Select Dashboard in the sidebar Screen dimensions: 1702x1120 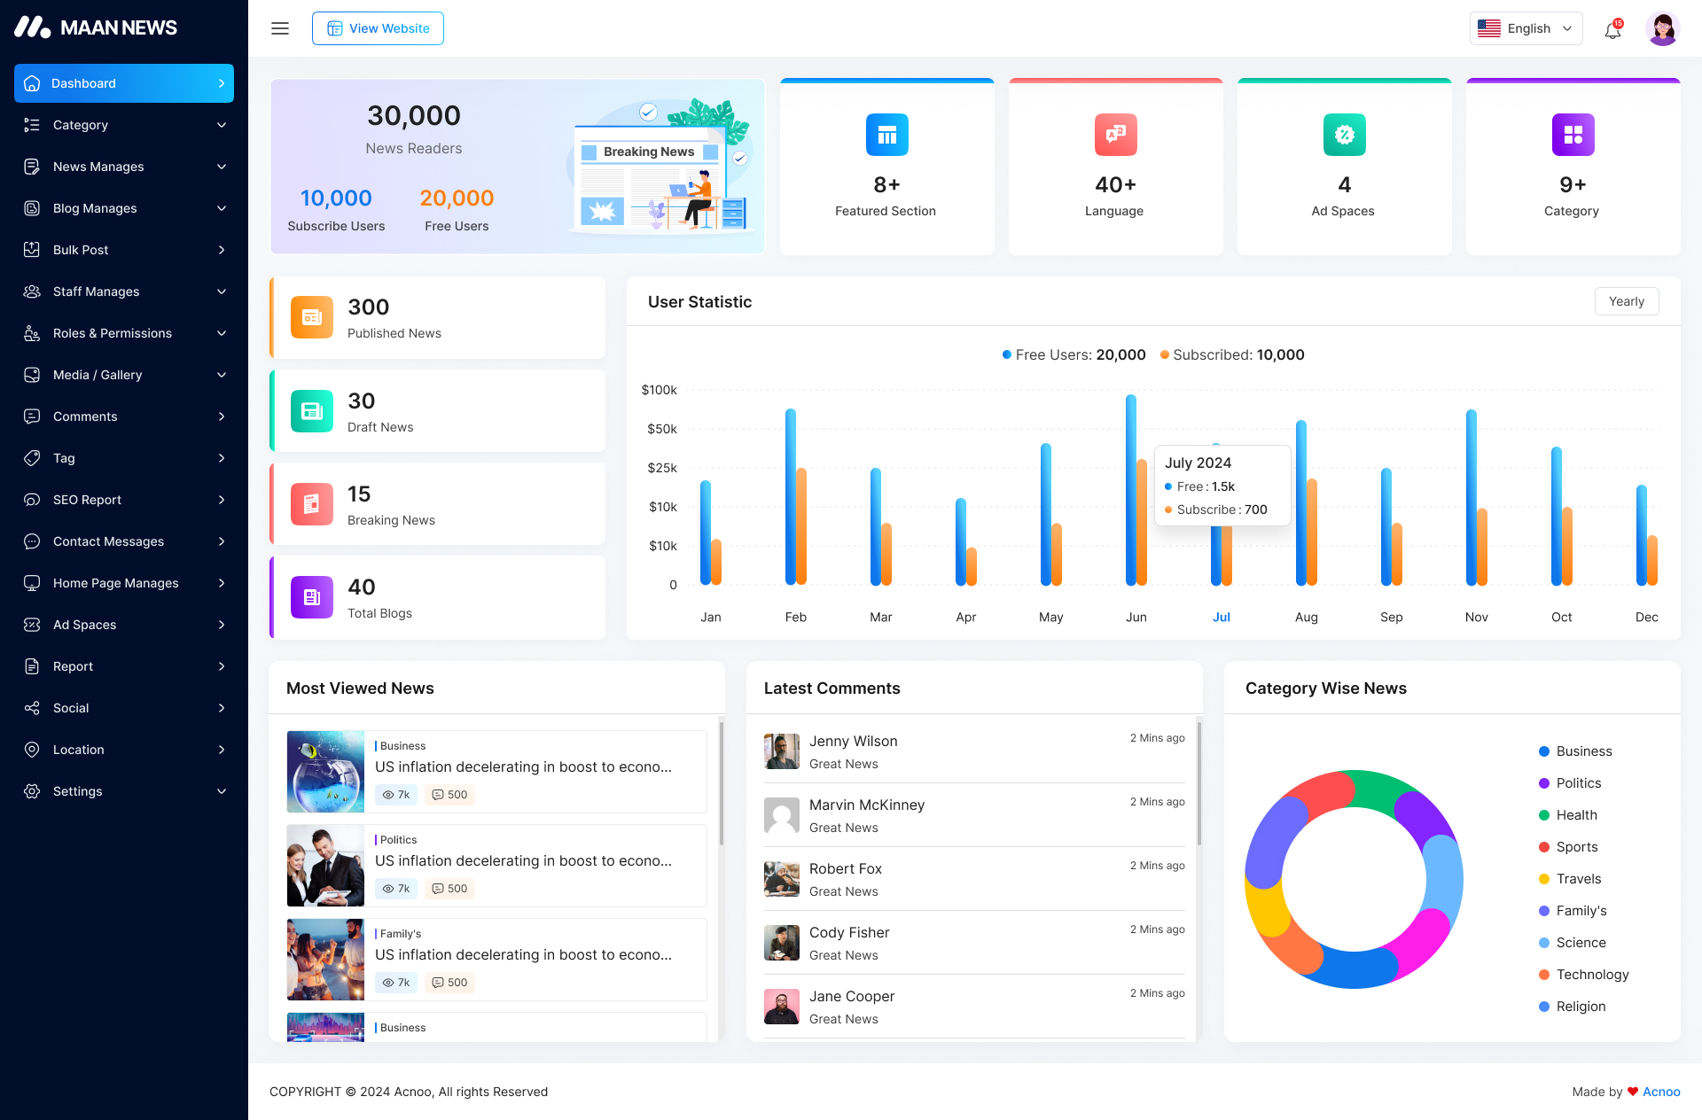(124, 83)
